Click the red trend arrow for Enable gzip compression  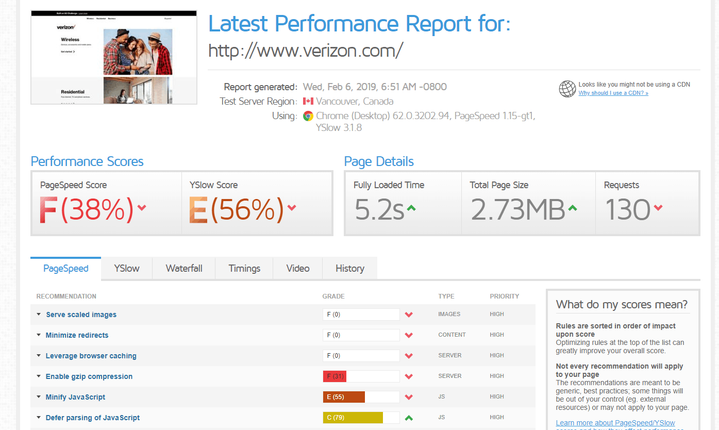click(x=409, y=376)
